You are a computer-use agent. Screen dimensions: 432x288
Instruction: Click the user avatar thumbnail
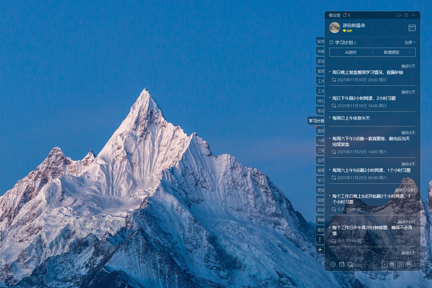pyautogui.click(x=335, y=28)
